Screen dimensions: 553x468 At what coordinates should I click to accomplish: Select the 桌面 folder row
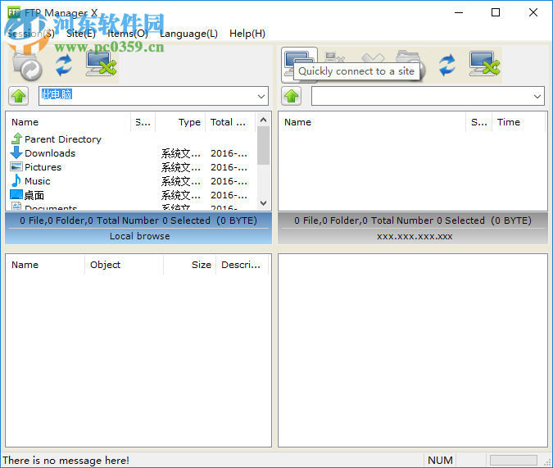[x=132, y=195]
